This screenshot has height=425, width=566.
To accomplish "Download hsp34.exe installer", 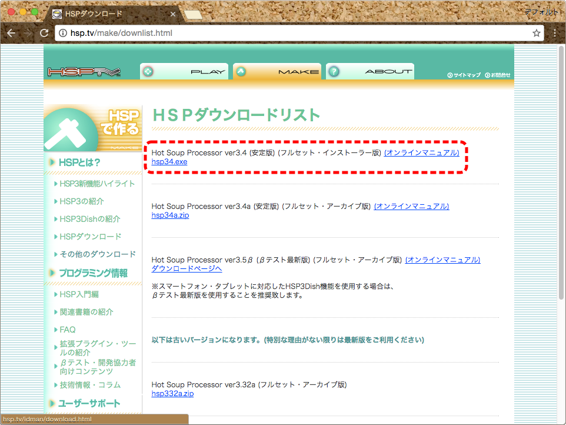I will tap(169, 162).
